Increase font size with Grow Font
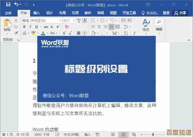This screenshot has height=138, width=193. pos(64,33)
